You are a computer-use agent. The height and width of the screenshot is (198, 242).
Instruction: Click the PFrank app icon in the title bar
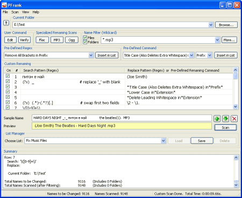pos(4,5)
